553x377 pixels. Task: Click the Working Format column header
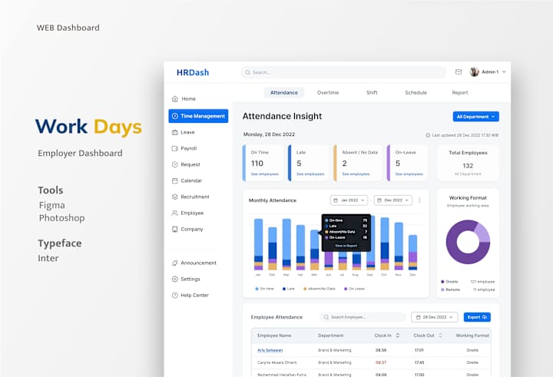coord(472,336)
